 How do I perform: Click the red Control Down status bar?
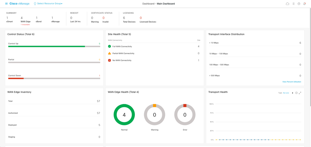coord(16,78)
